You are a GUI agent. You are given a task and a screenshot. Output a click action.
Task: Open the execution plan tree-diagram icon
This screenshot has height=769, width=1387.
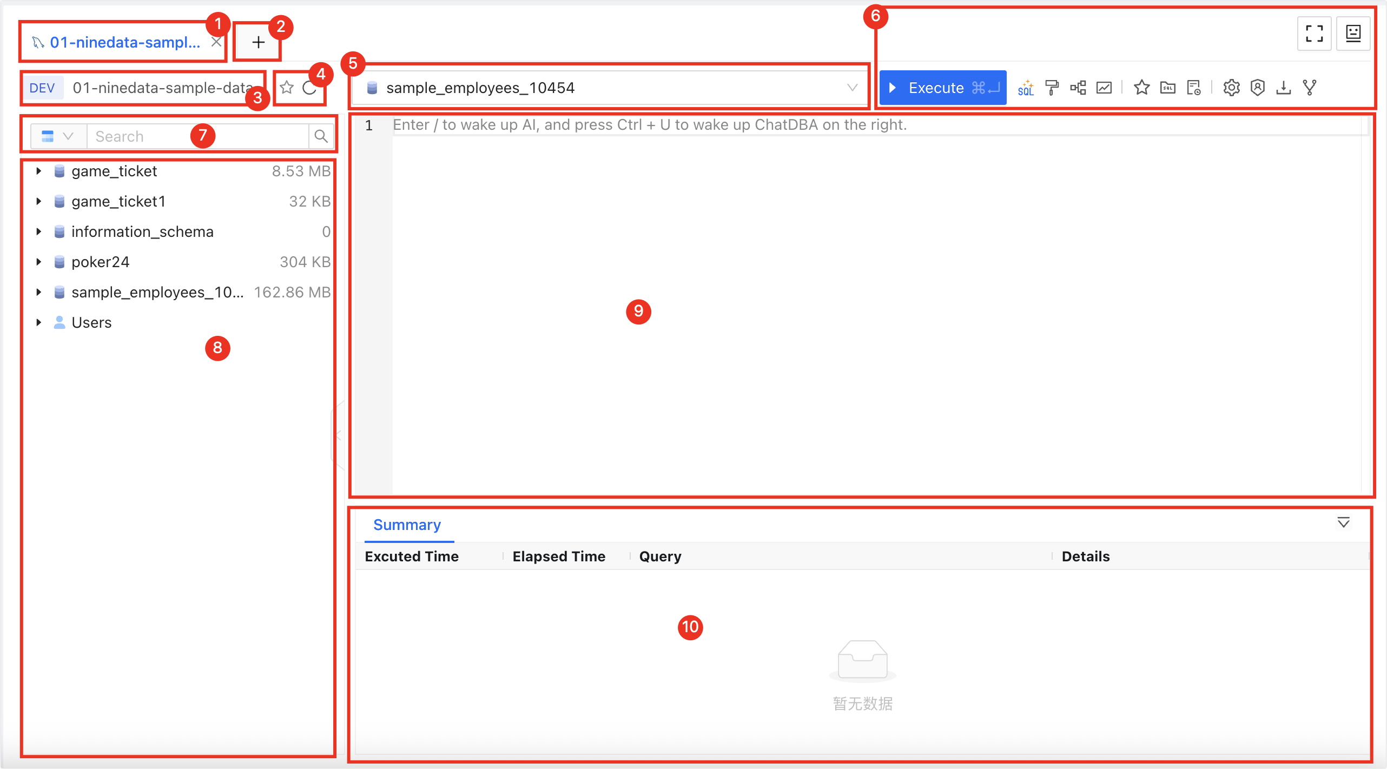pos(1078,88)
